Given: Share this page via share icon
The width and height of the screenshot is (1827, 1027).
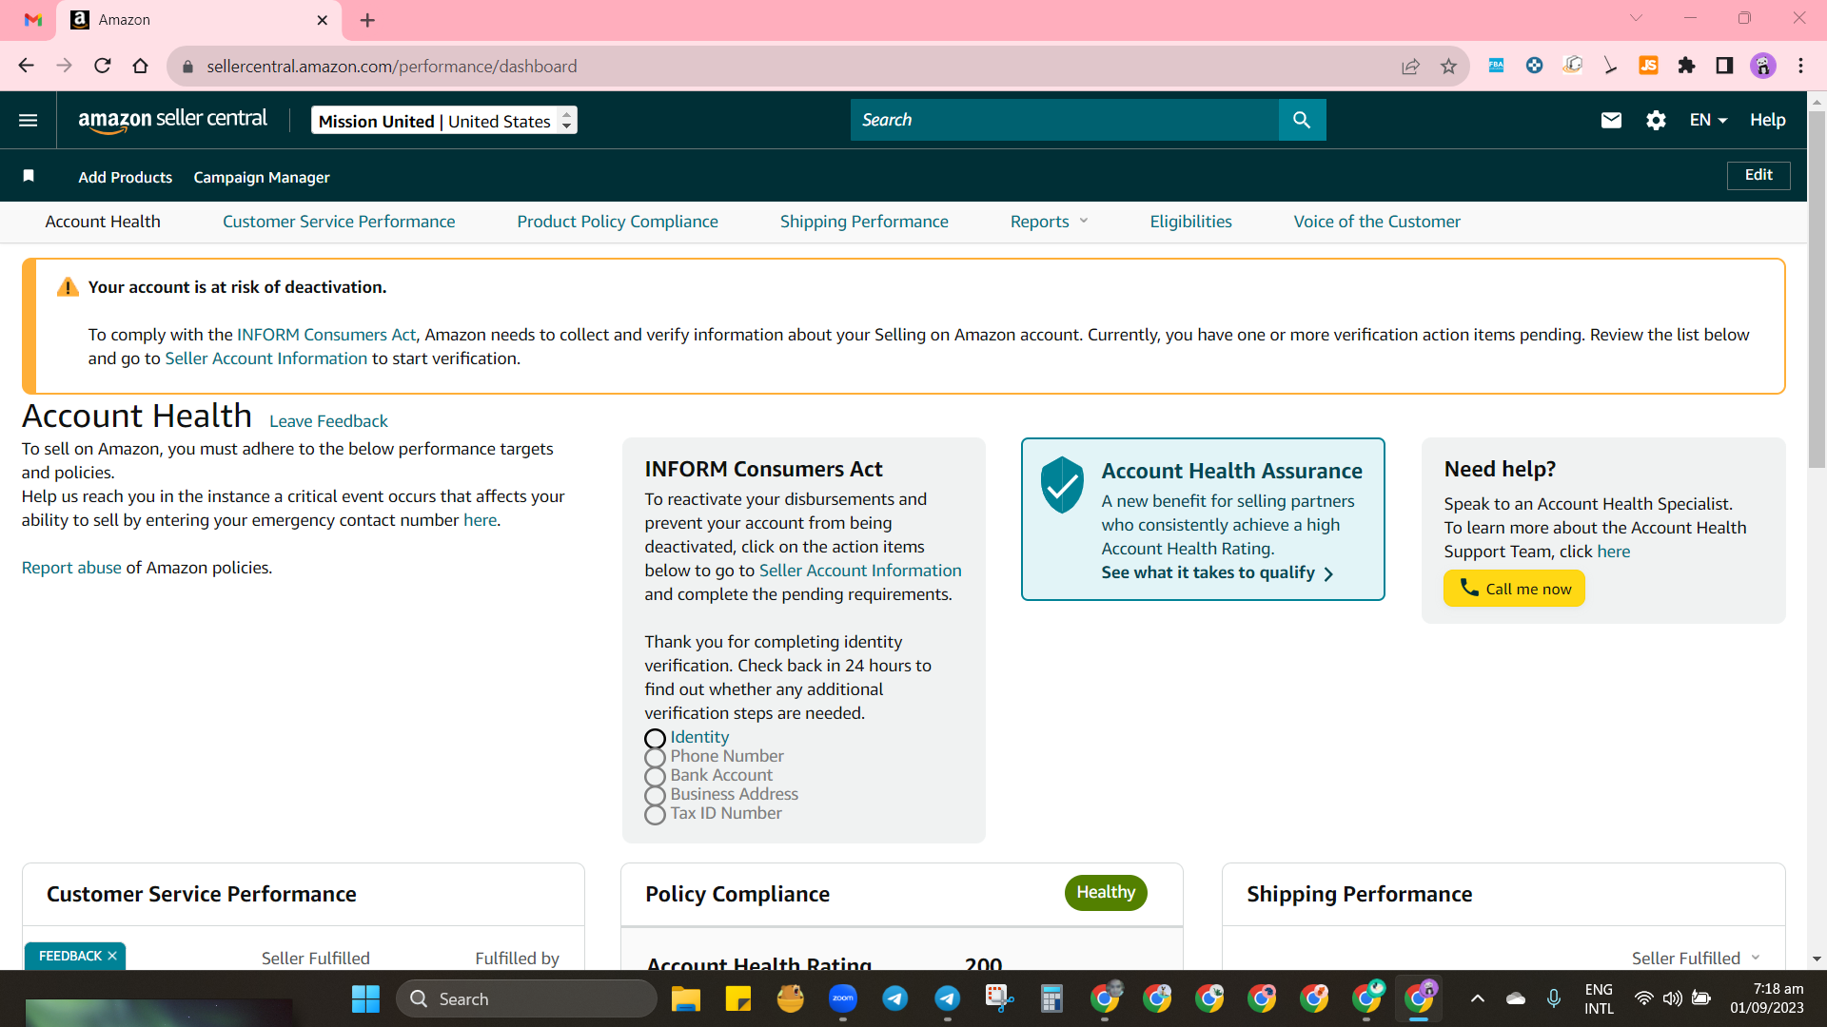Looking at the screenshot, I should click(x=1410, y=66).
